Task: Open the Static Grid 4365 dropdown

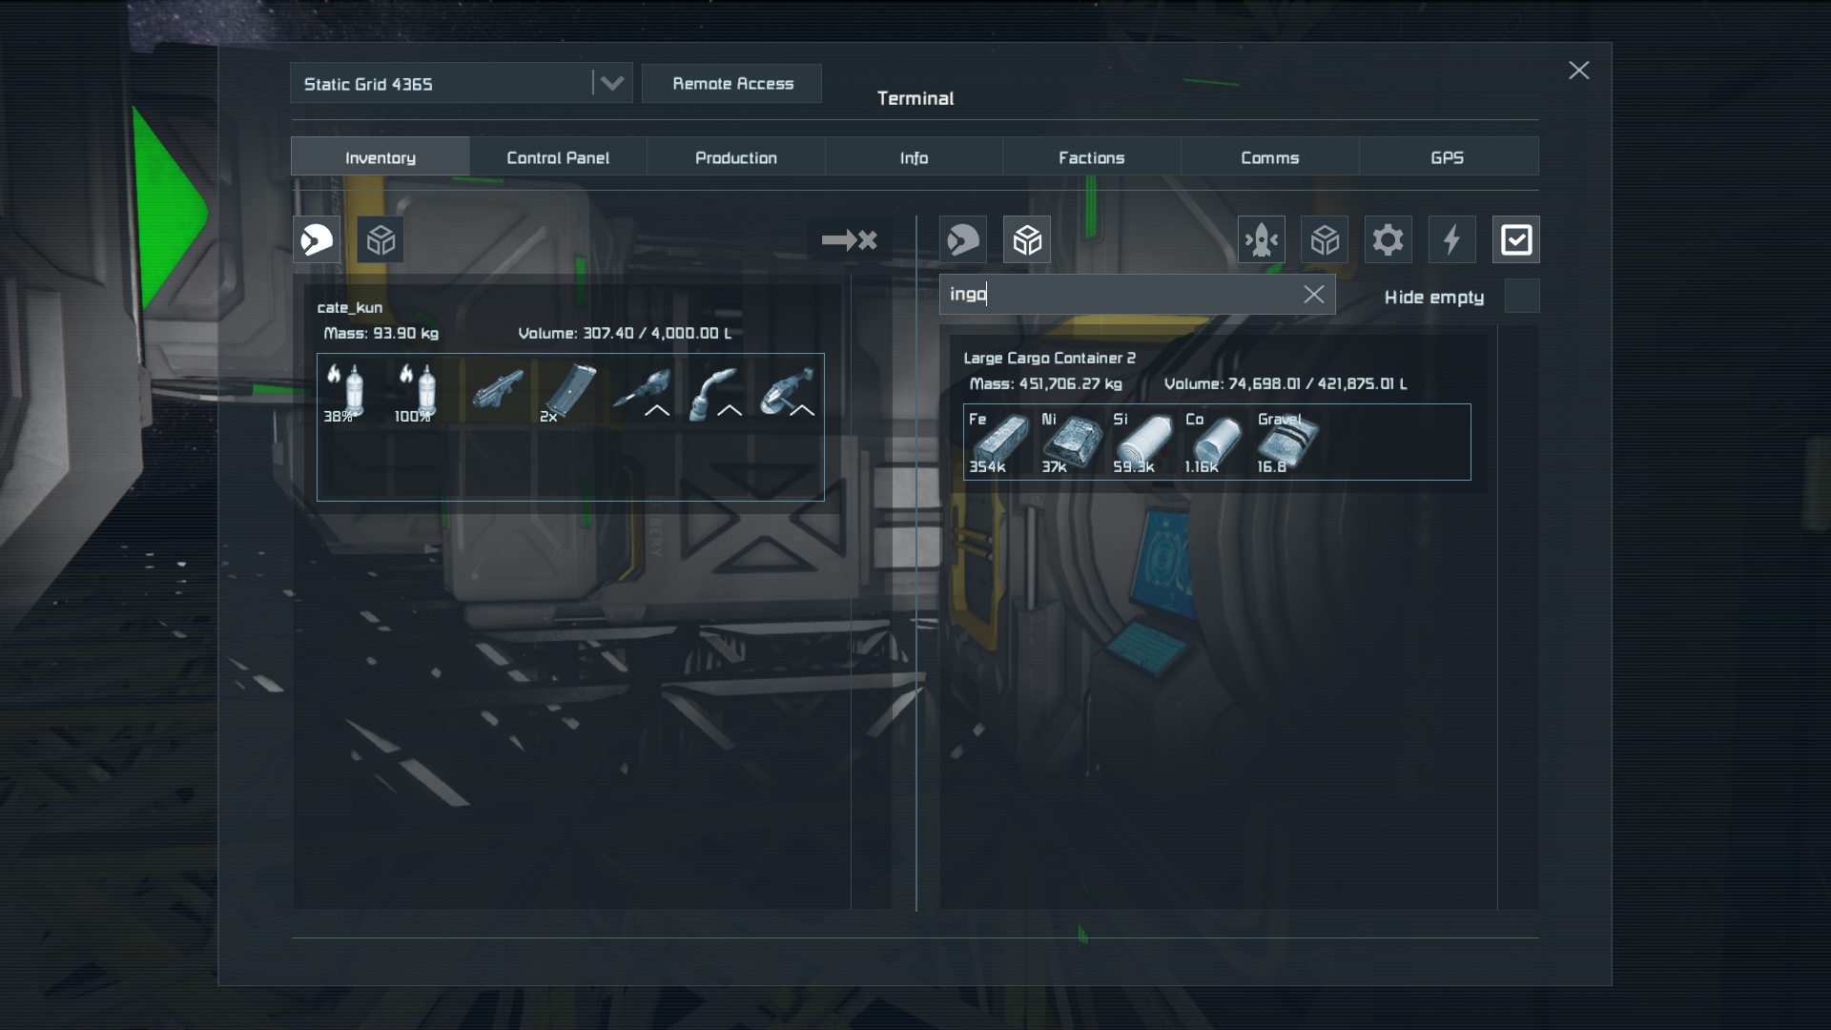Action: (x=611, y=84)
